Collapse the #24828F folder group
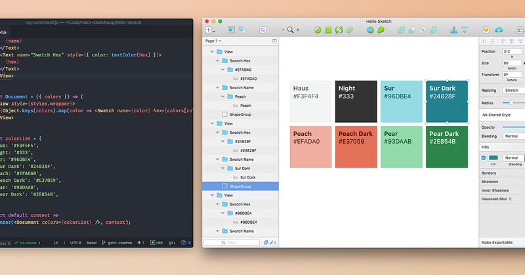 pyautogui.click(x=223, y=141)
